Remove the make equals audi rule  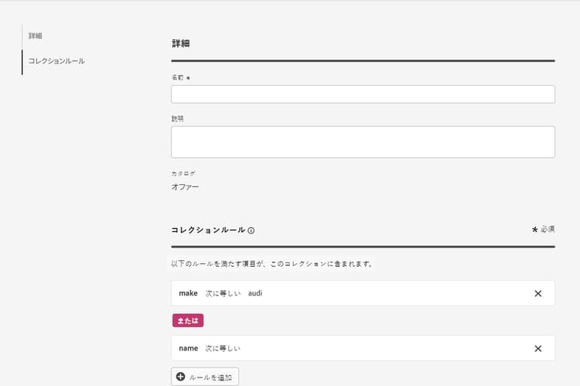click(538, 293)
